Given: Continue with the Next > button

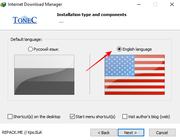Looking at the screenshot, I should (131, 133).
